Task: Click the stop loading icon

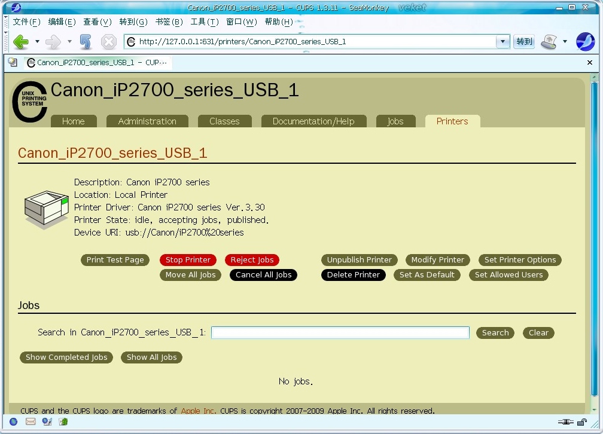Action: tap(109, 41)
